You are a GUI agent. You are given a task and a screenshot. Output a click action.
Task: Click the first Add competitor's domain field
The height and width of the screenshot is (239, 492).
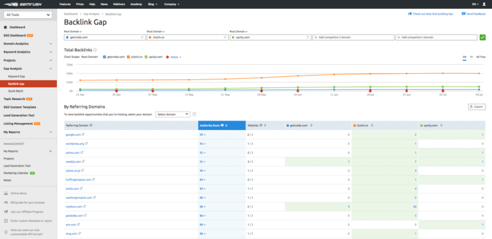[x=354, y=37]
